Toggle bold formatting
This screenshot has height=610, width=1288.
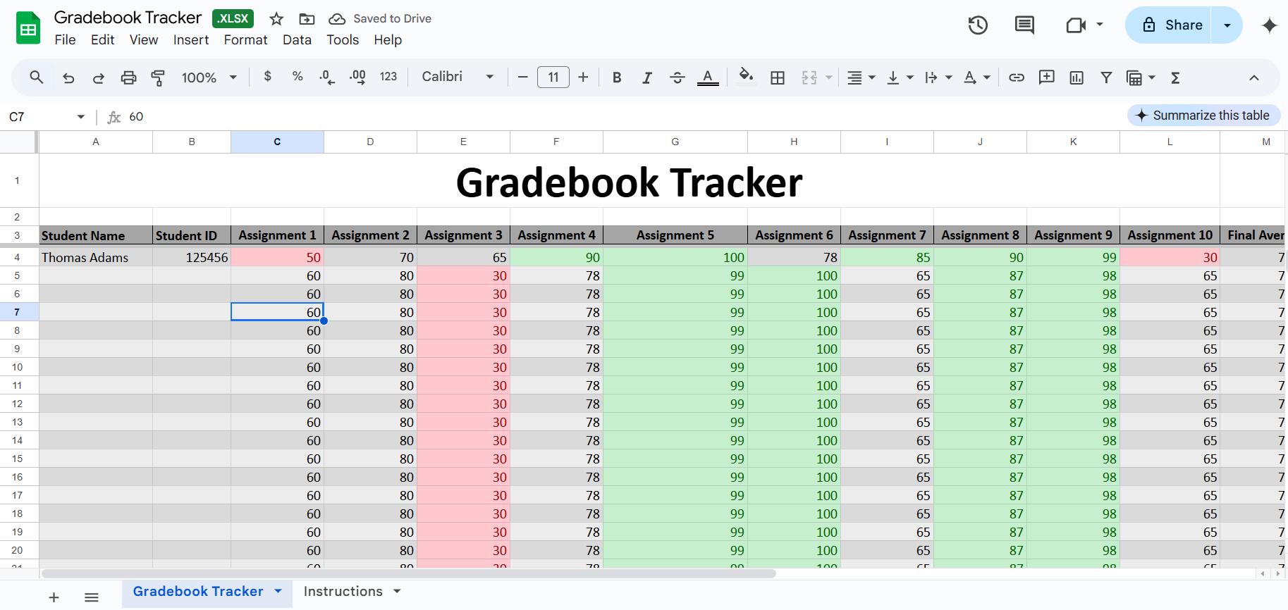point(617,77)
